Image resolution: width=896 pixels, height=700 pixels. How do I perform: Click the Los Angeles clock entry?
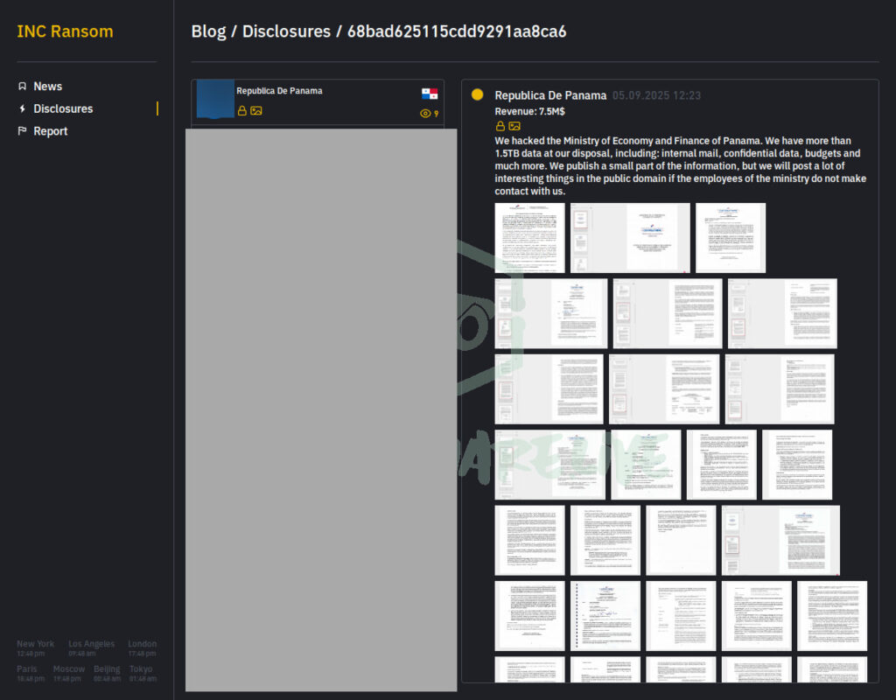(x=91, y=648)
